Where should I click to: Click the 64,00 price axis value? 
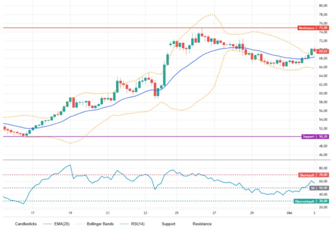[x=323, y=76]
